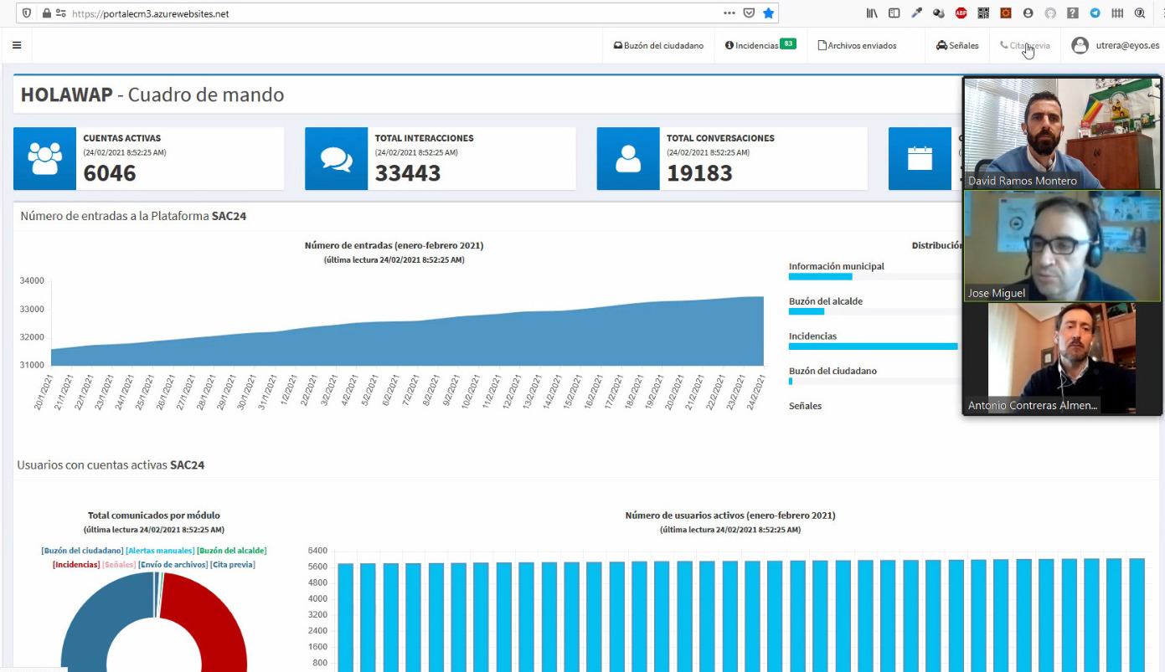Click the fence-like bars extension icon
Viewport: 1165px width, 672px height.
(1117, 13)
